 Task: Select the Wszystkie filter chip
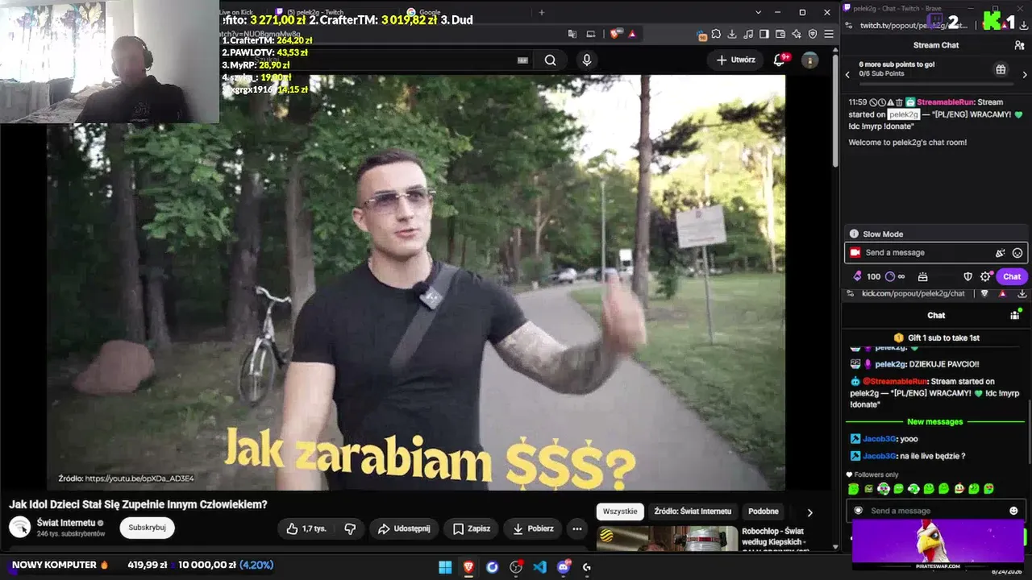pyautogui.click(x=620, y=512)
